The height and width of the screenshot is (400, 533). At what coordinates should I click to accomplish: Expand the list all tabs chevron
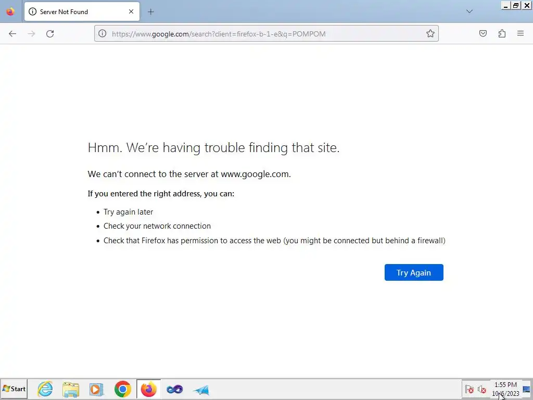coord(469,11)
